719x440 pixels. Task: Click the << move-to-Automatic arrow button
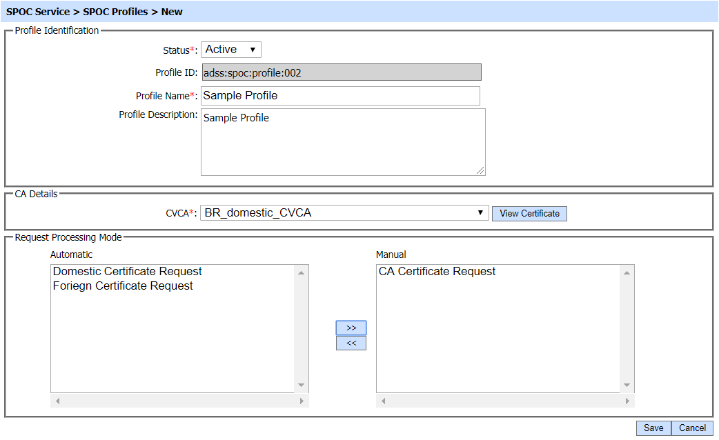click(x=351, y=343)
